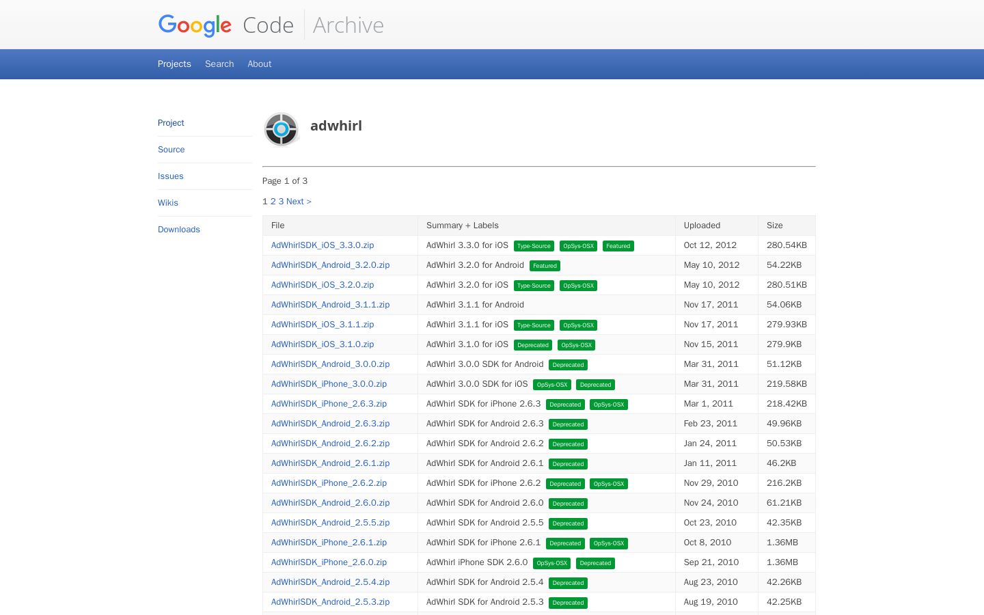Go to the About page
984x615 pixels.
[260, 64]
